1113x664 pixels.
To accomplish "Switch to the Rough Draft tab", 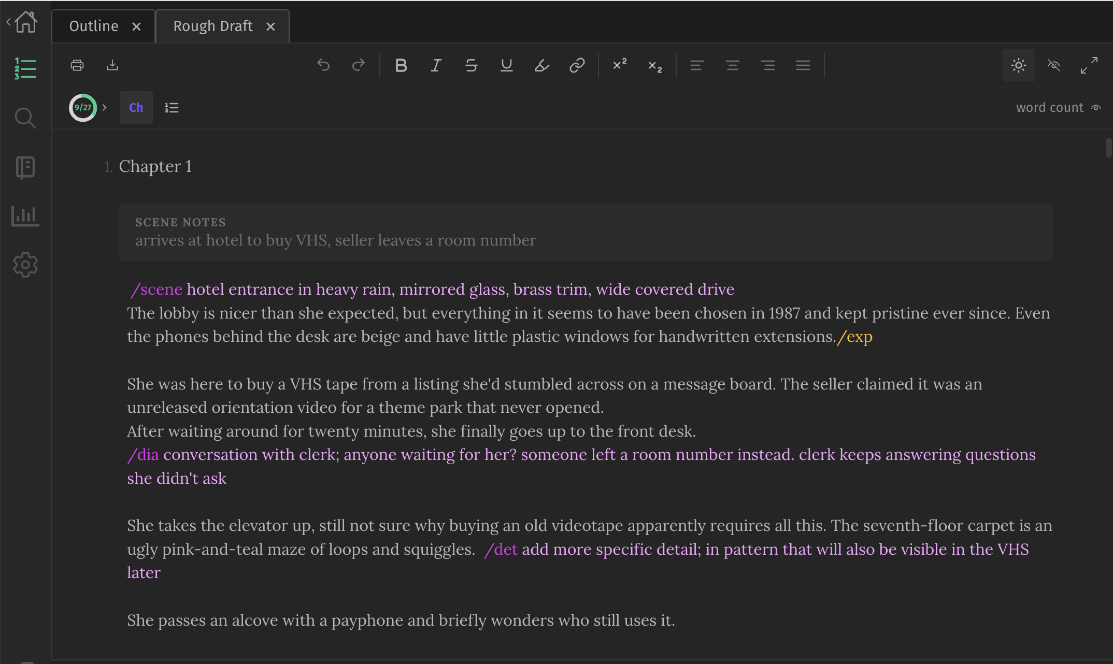I will tap(213, 26).
